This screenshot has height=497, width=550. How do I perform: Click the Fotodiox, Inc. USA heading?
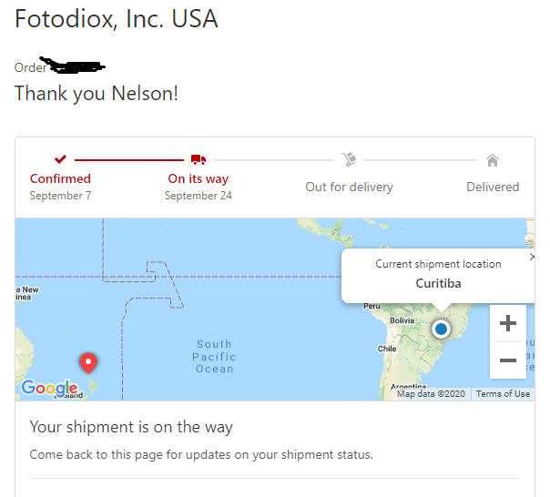coord(117,18)
